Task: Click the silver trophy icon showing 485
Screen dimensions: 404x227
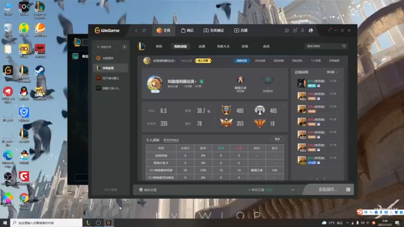Action: [260, 110]
